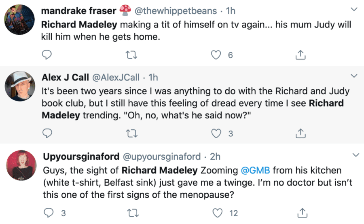364x224 pixels.
Task: Open the @thewhippetbeans profile handle
Action: pyautogui.click(x=174, y=11)
